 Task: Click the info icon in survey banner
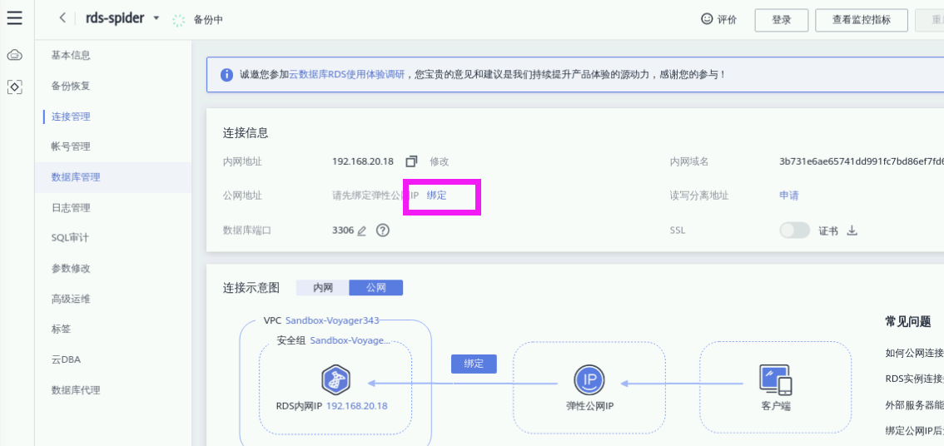[x=226, y=75]
